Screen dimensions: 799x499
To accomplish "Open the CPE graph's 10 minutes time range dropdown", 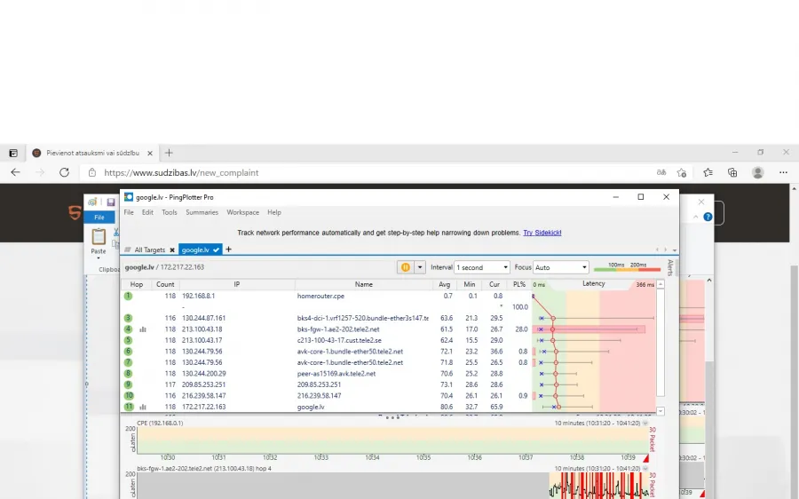I will coord(645,423).
